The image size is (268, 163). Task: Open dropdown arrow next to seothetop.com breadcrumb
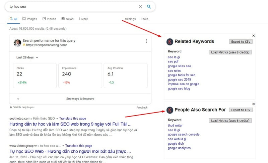coord(57,119)
